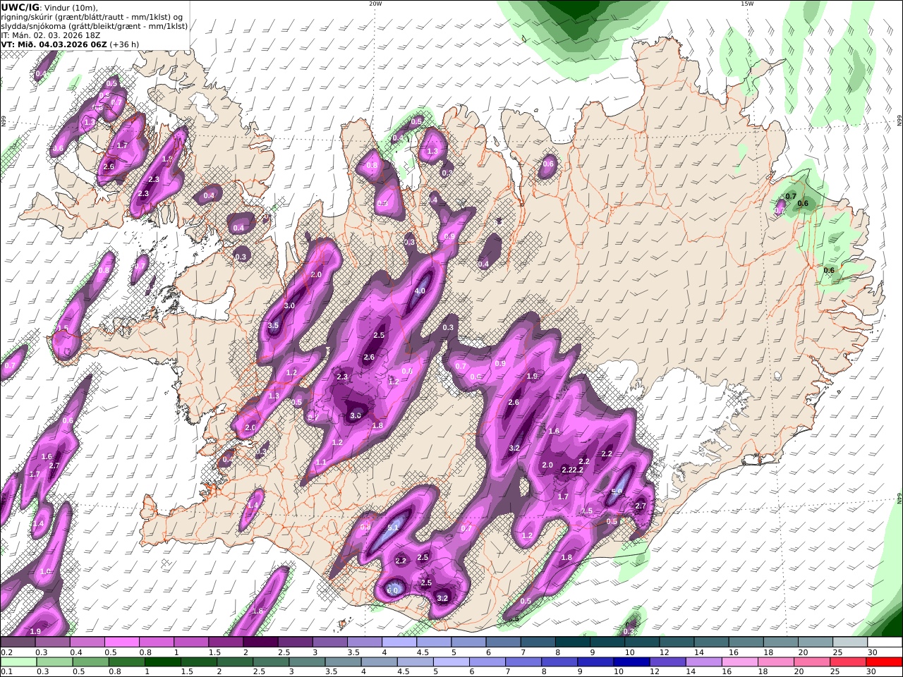Click the darkest purple swatch above 2 in the snow legend

(x=260, y=642)
